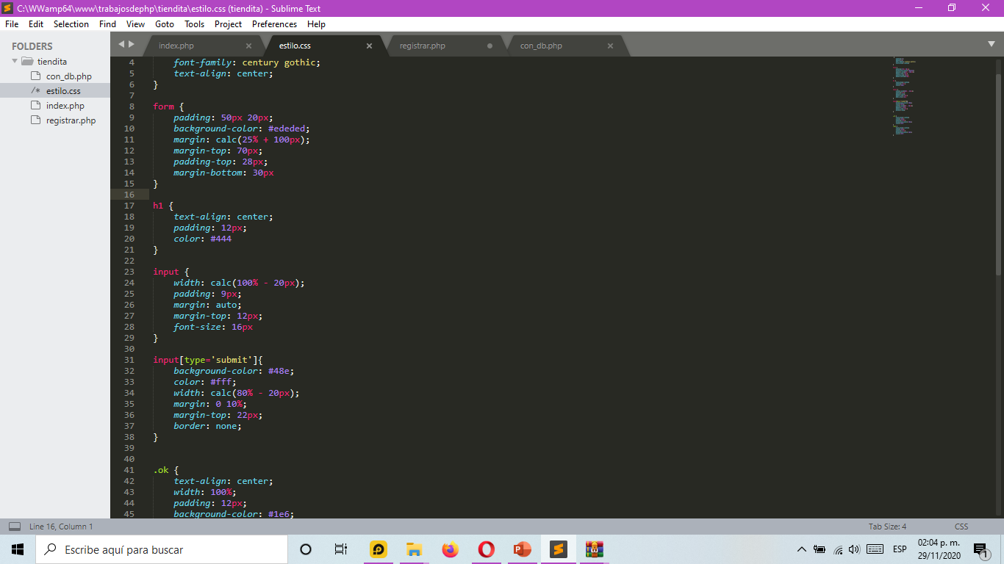Change Tab Size 4 setting
Screen dimensions: 1004x564
(887, 527)
